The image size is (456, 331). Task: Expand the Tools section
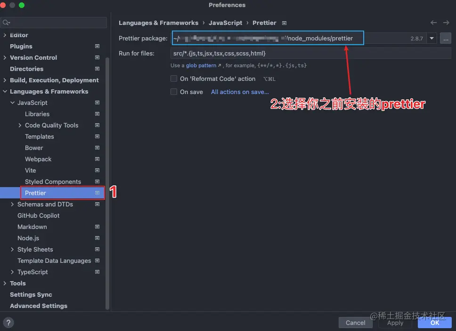point(5,284)
